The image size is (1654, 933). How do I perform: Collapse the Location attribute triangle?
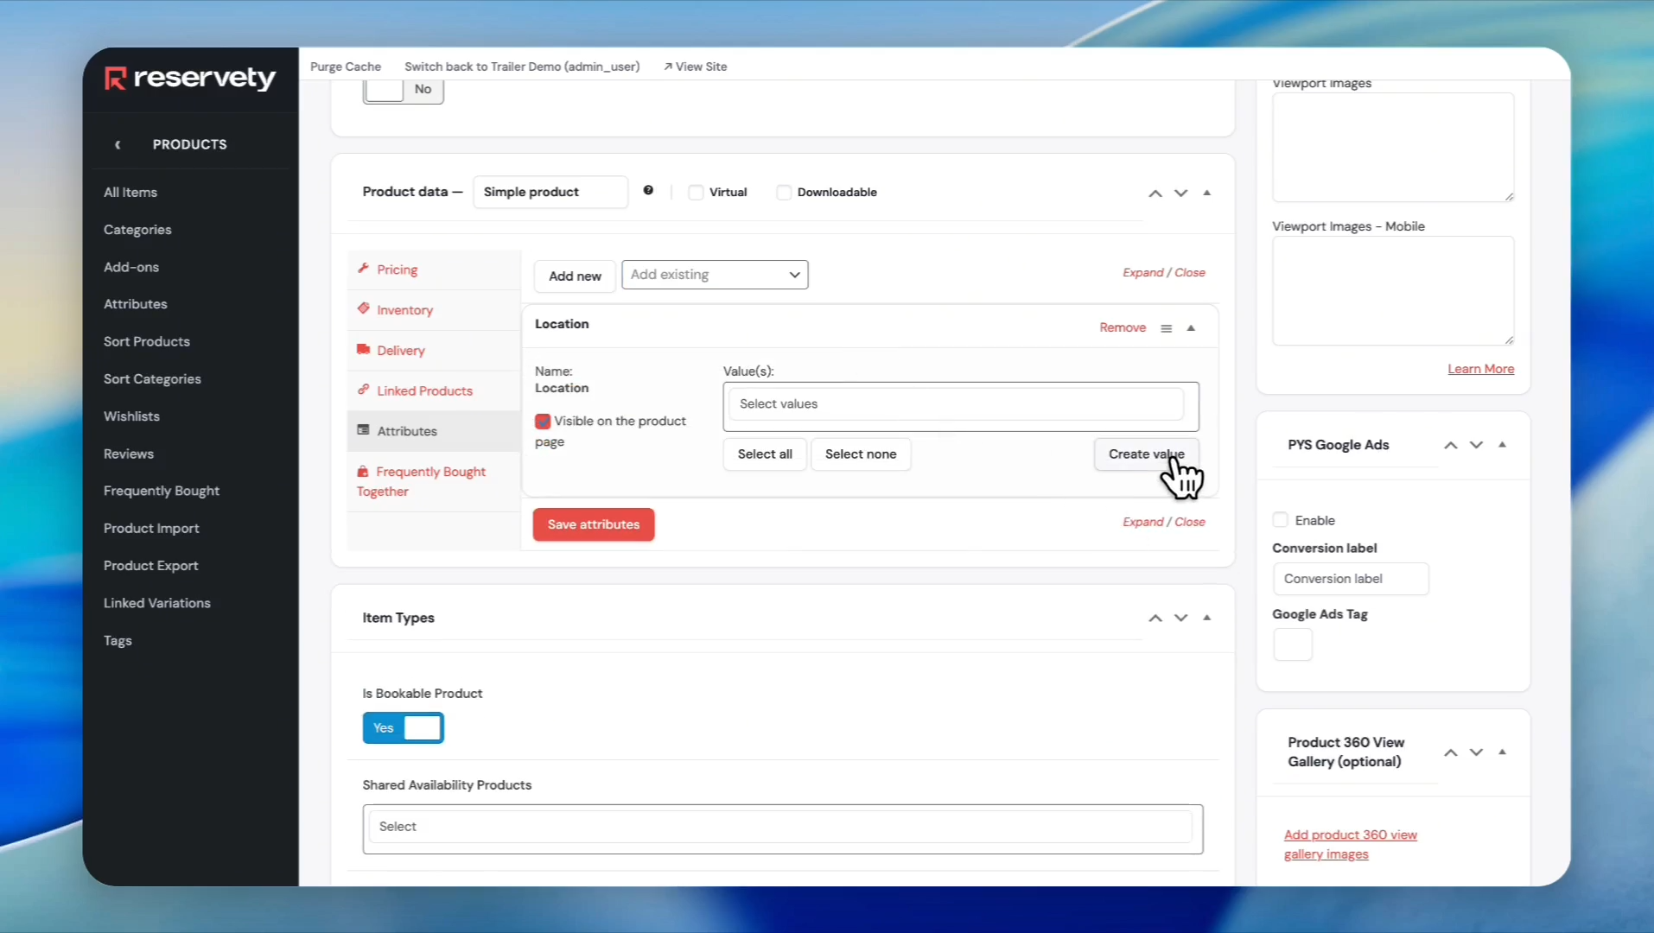click(x=1191, y=328)
